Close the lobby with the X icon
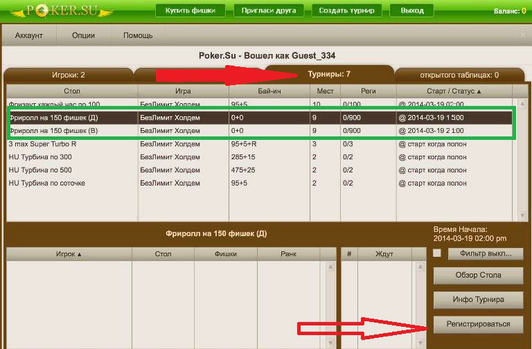532x349 pixels. click(x=524, y=35)
